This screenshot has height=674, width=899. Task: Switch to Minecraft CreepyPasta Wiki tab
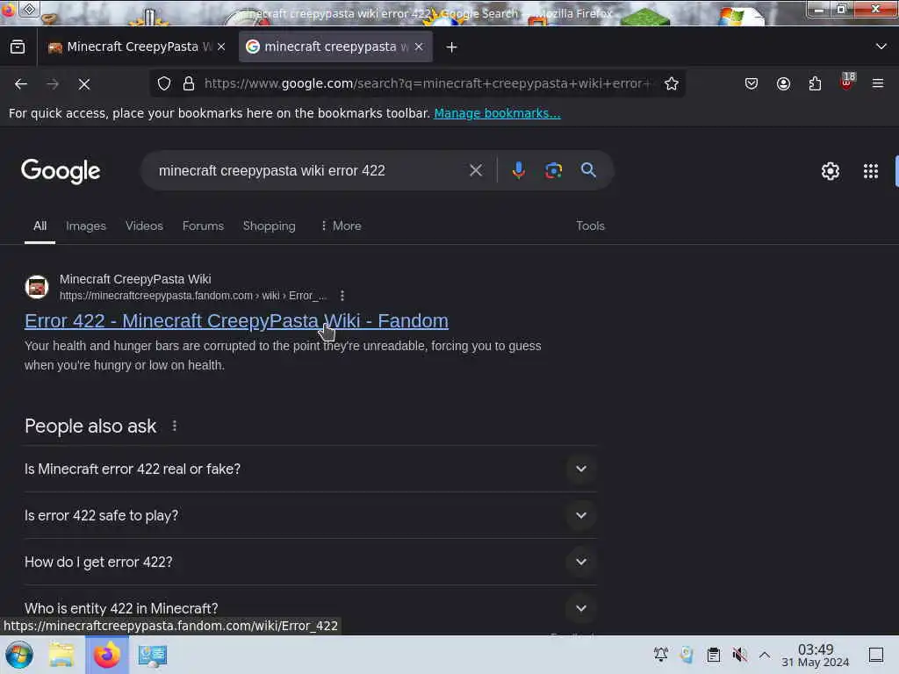tap(136, 47)
